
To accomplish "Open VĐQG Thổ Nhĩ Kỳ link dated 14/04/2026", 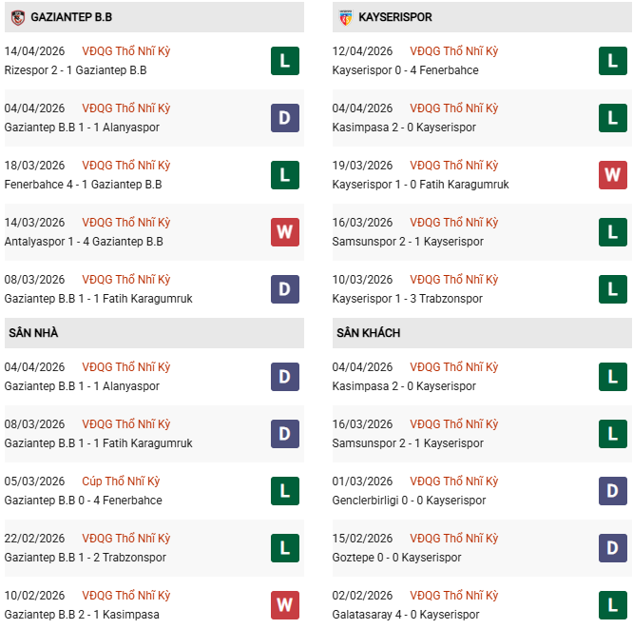I will click(x=126, y=51).
